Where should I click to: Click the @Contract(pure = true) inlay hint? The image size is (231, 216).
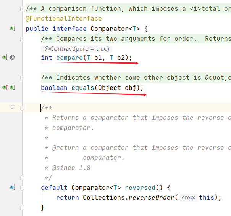[77, 49]
